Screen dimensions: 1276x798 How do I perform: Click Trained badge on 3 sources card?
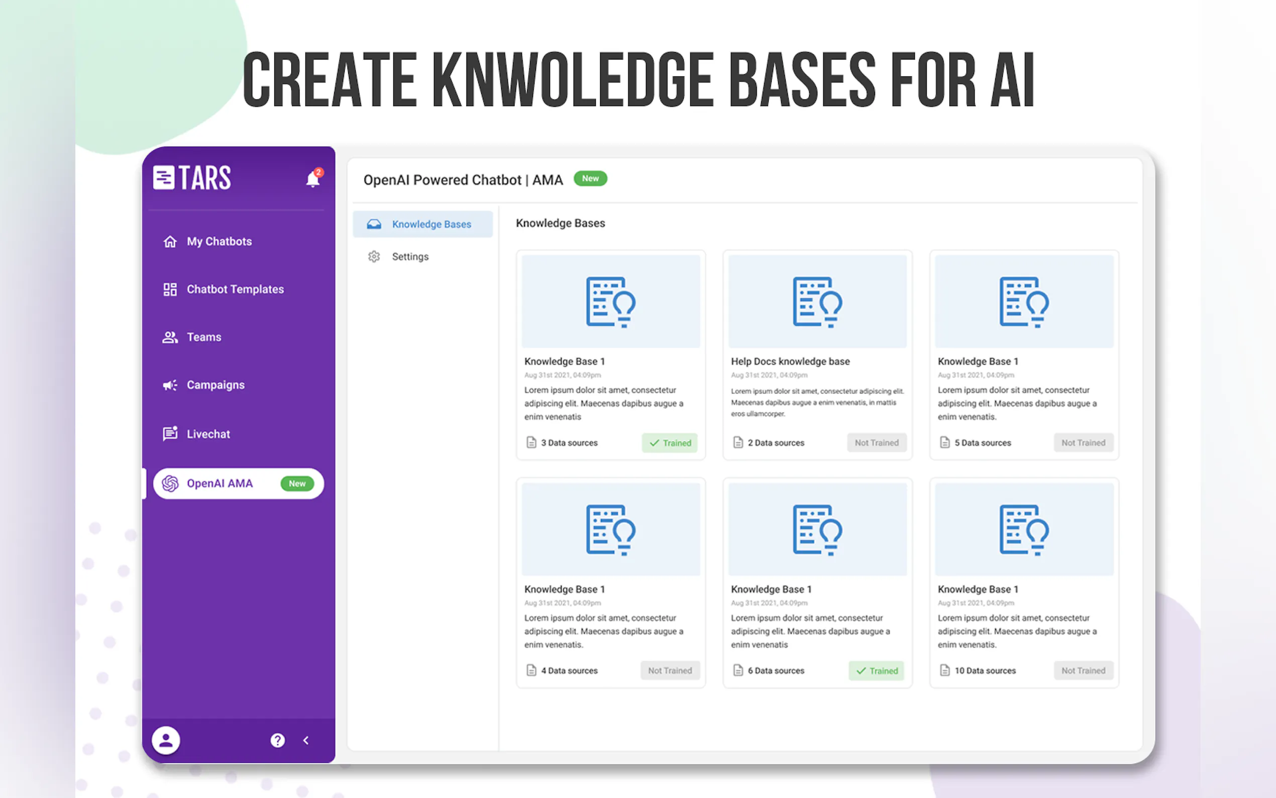point(669,443)
